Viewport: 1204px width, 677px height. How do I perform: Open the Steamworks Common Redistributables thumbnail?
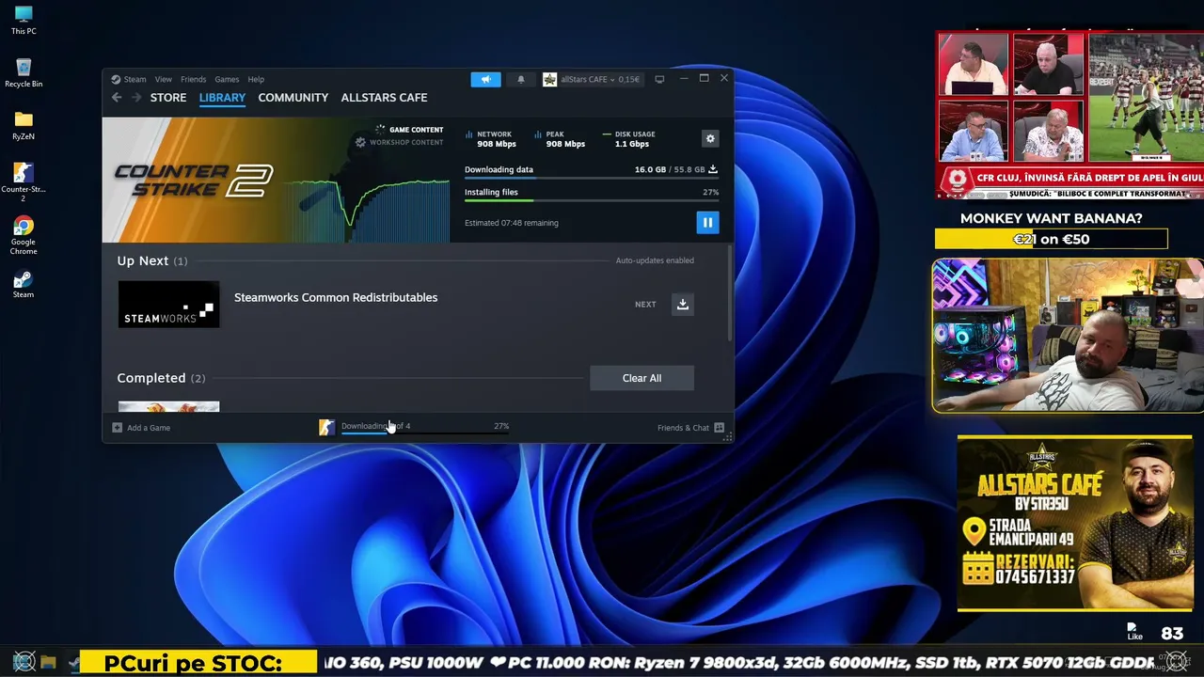coord(169,305)
